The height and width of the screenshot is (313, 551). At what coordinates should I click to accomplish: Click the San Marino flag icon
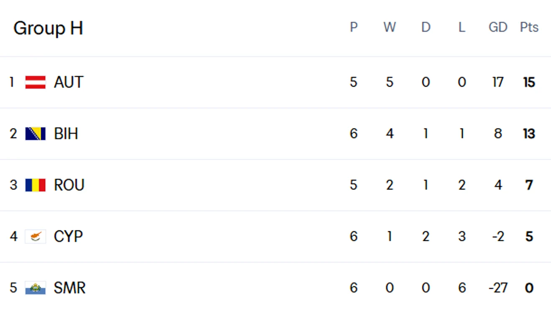pyautogui.click(x=36, y=288)
